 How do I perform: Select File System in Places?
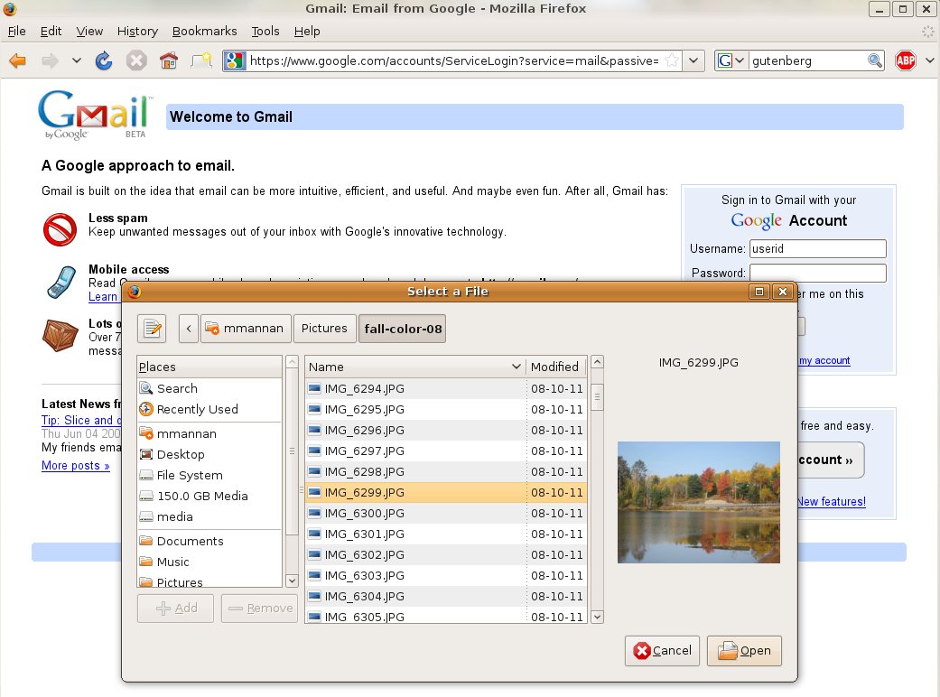tap(209, 475)
